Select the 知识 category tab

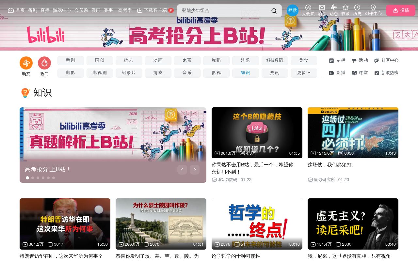pyautogui.click(x=245, y=73)
